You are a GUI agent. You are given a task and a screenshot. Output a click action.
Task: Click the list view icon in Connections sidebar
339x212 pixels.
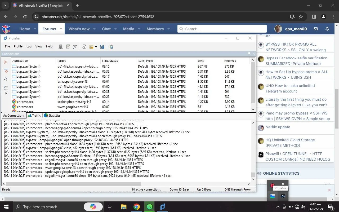tap(6, 87)
